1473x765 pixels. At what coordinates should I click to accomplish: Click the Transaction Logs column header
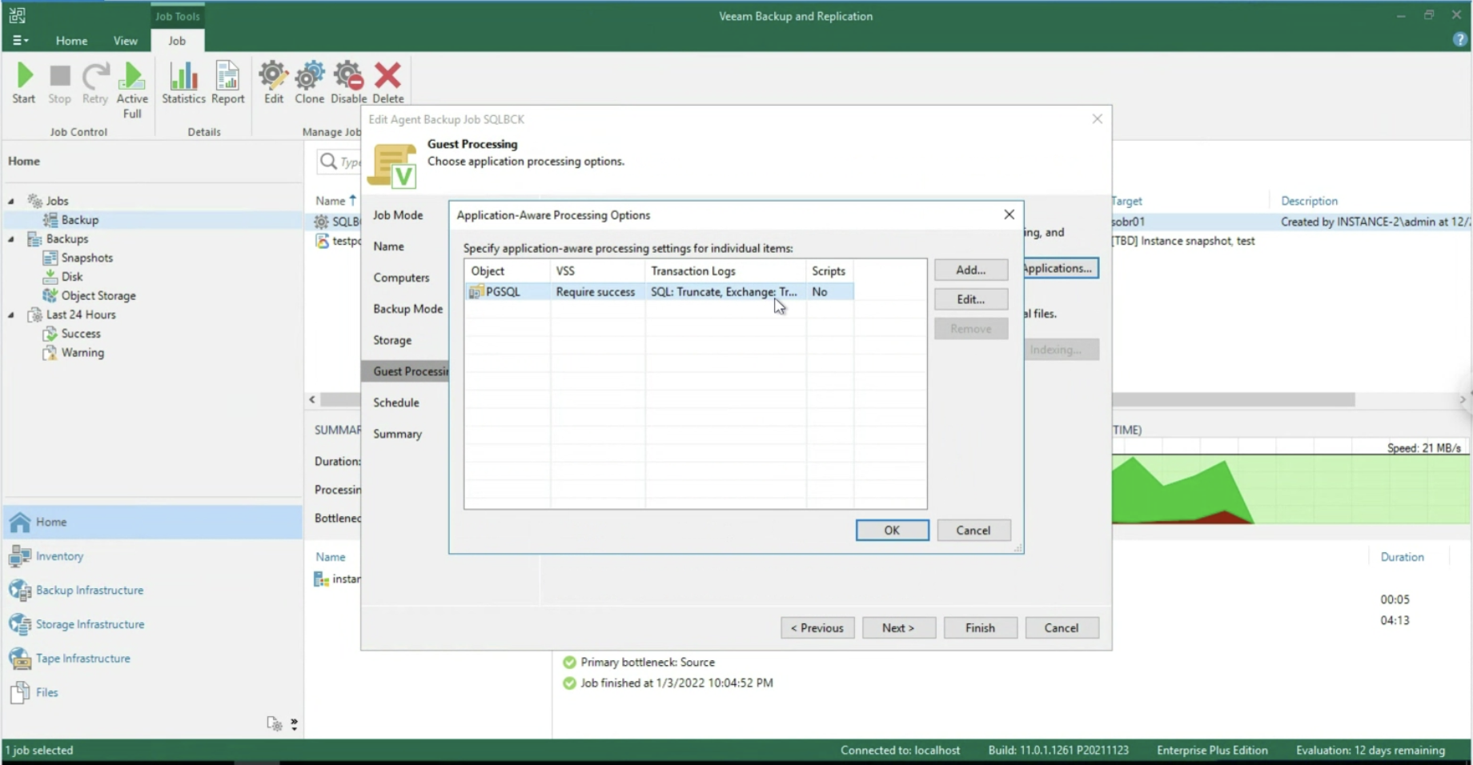(725, 270)
